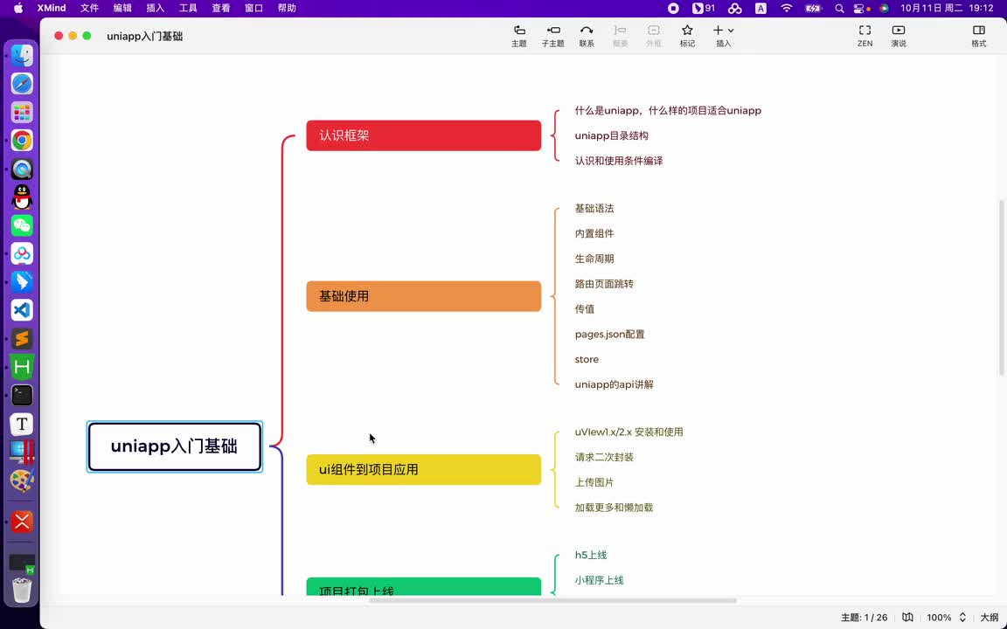Select subtopic 内置组件

(594, 233)
